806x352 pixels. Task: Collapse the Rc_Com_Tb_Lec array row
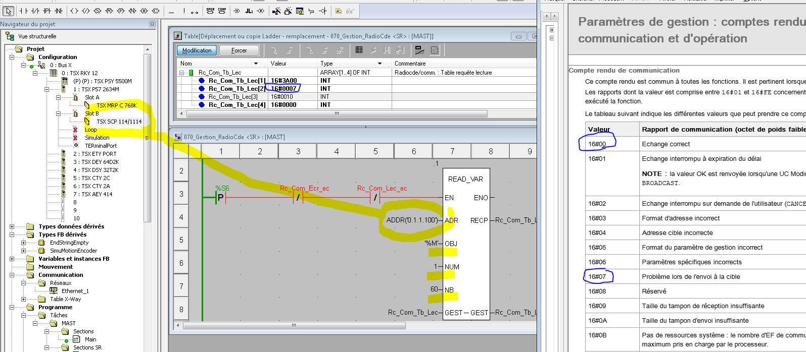[182, 73]
